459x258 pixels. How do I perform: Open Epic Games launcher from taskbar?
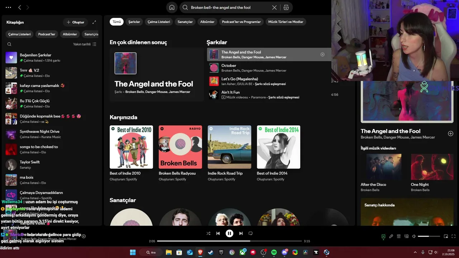pyautogui.click(x=221, y=252)
